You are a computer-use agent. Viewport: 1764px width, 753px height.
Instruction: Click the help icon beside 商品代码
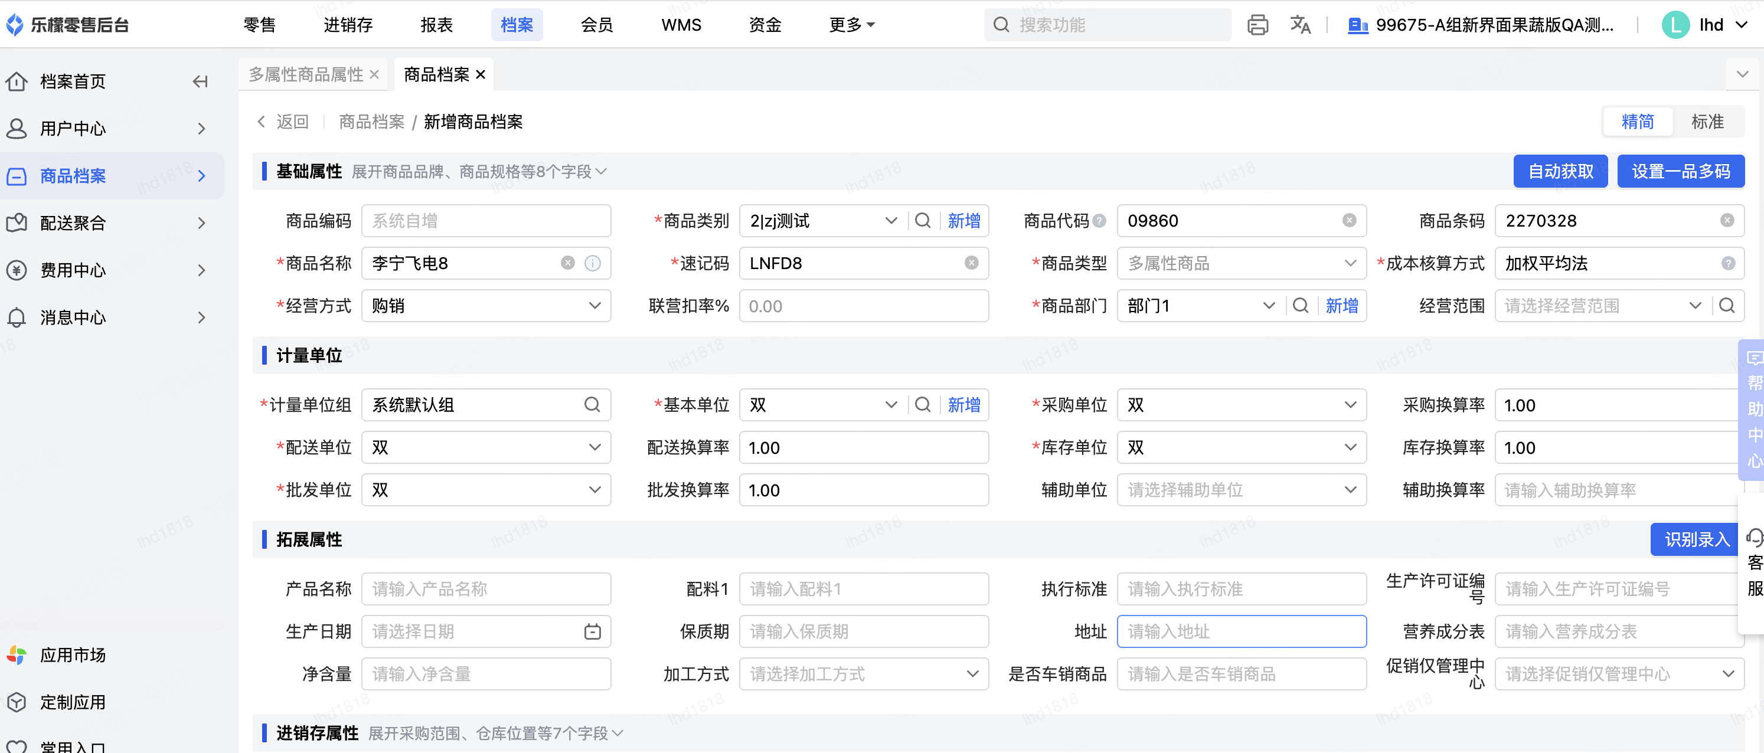[1100, 221]
